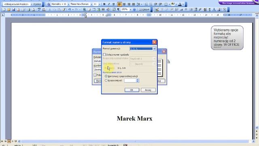Click the highlight marker icon
The image size is (259, 146).
tap(173, 4)
